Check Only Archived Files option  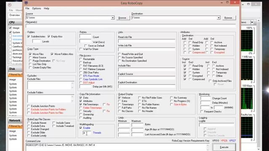pos(210,81)
